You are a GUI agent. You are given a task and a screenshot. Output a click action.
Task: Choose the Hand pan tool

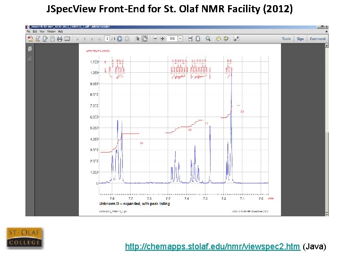(x=144, y=39)
